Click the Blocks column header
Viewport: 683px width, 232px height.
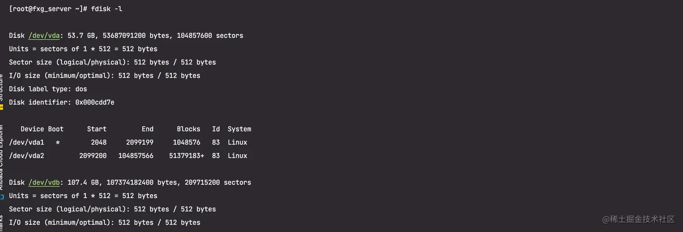(188, 129)
